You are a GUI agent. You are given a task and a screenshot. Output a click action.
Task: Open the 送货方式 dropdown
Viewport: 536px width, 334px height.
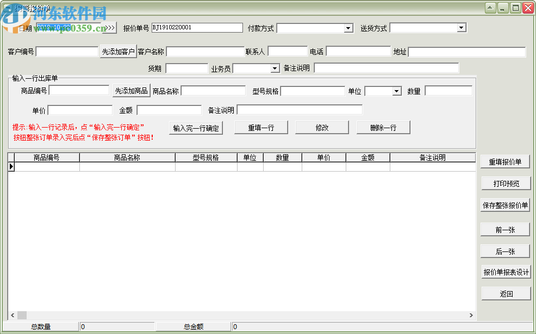462,28
